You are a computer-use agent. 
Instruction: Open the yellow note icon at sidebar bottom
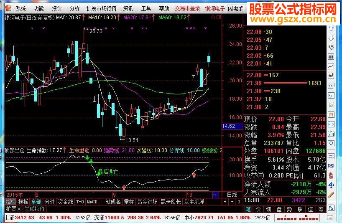330,218
